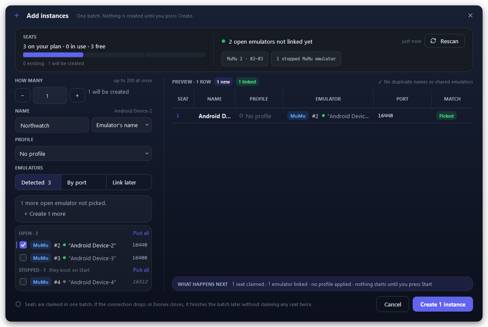488x327 pixels.
Task: Click the "Android Device-3" label in emulator list
Action: coord(92,258)
